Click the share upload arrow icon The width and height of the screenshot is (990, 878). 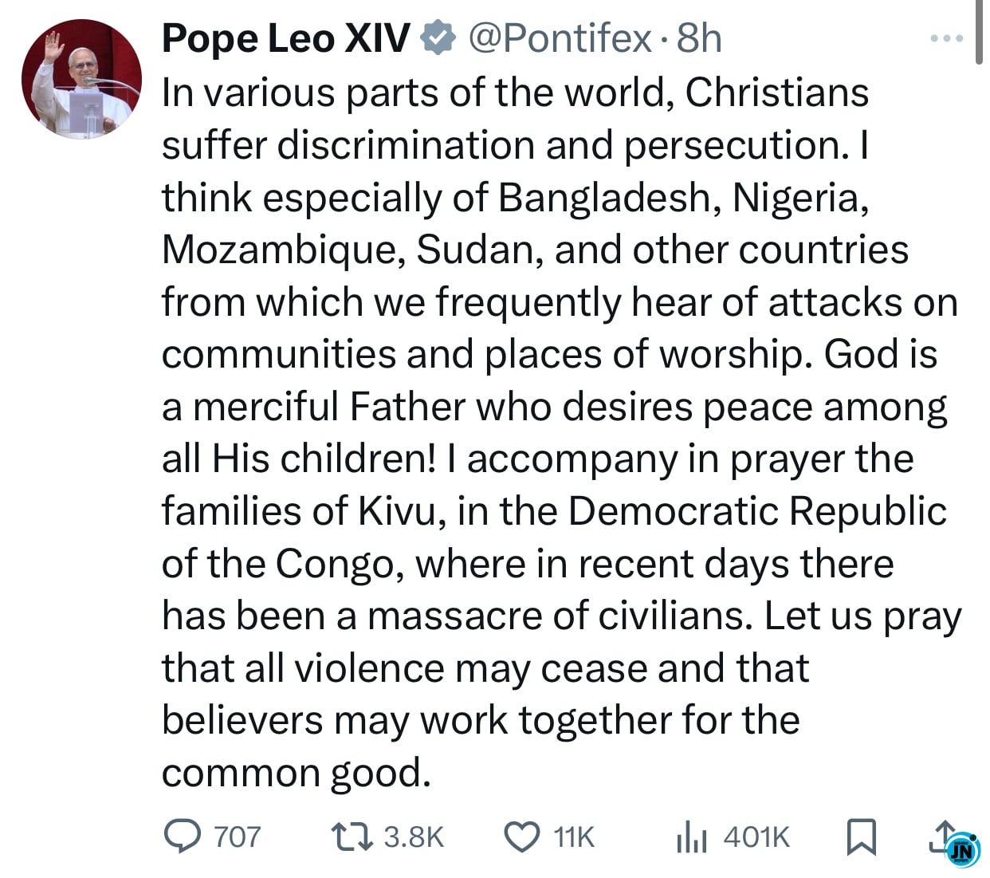pyautogui.click(x=944, y=835)
